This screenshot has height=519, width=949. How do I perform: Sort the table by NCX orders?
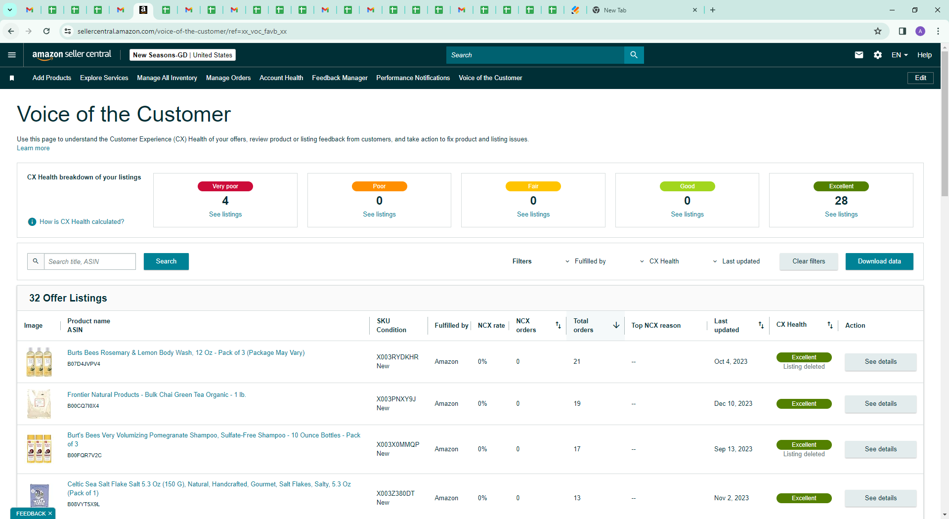point(558,325)
